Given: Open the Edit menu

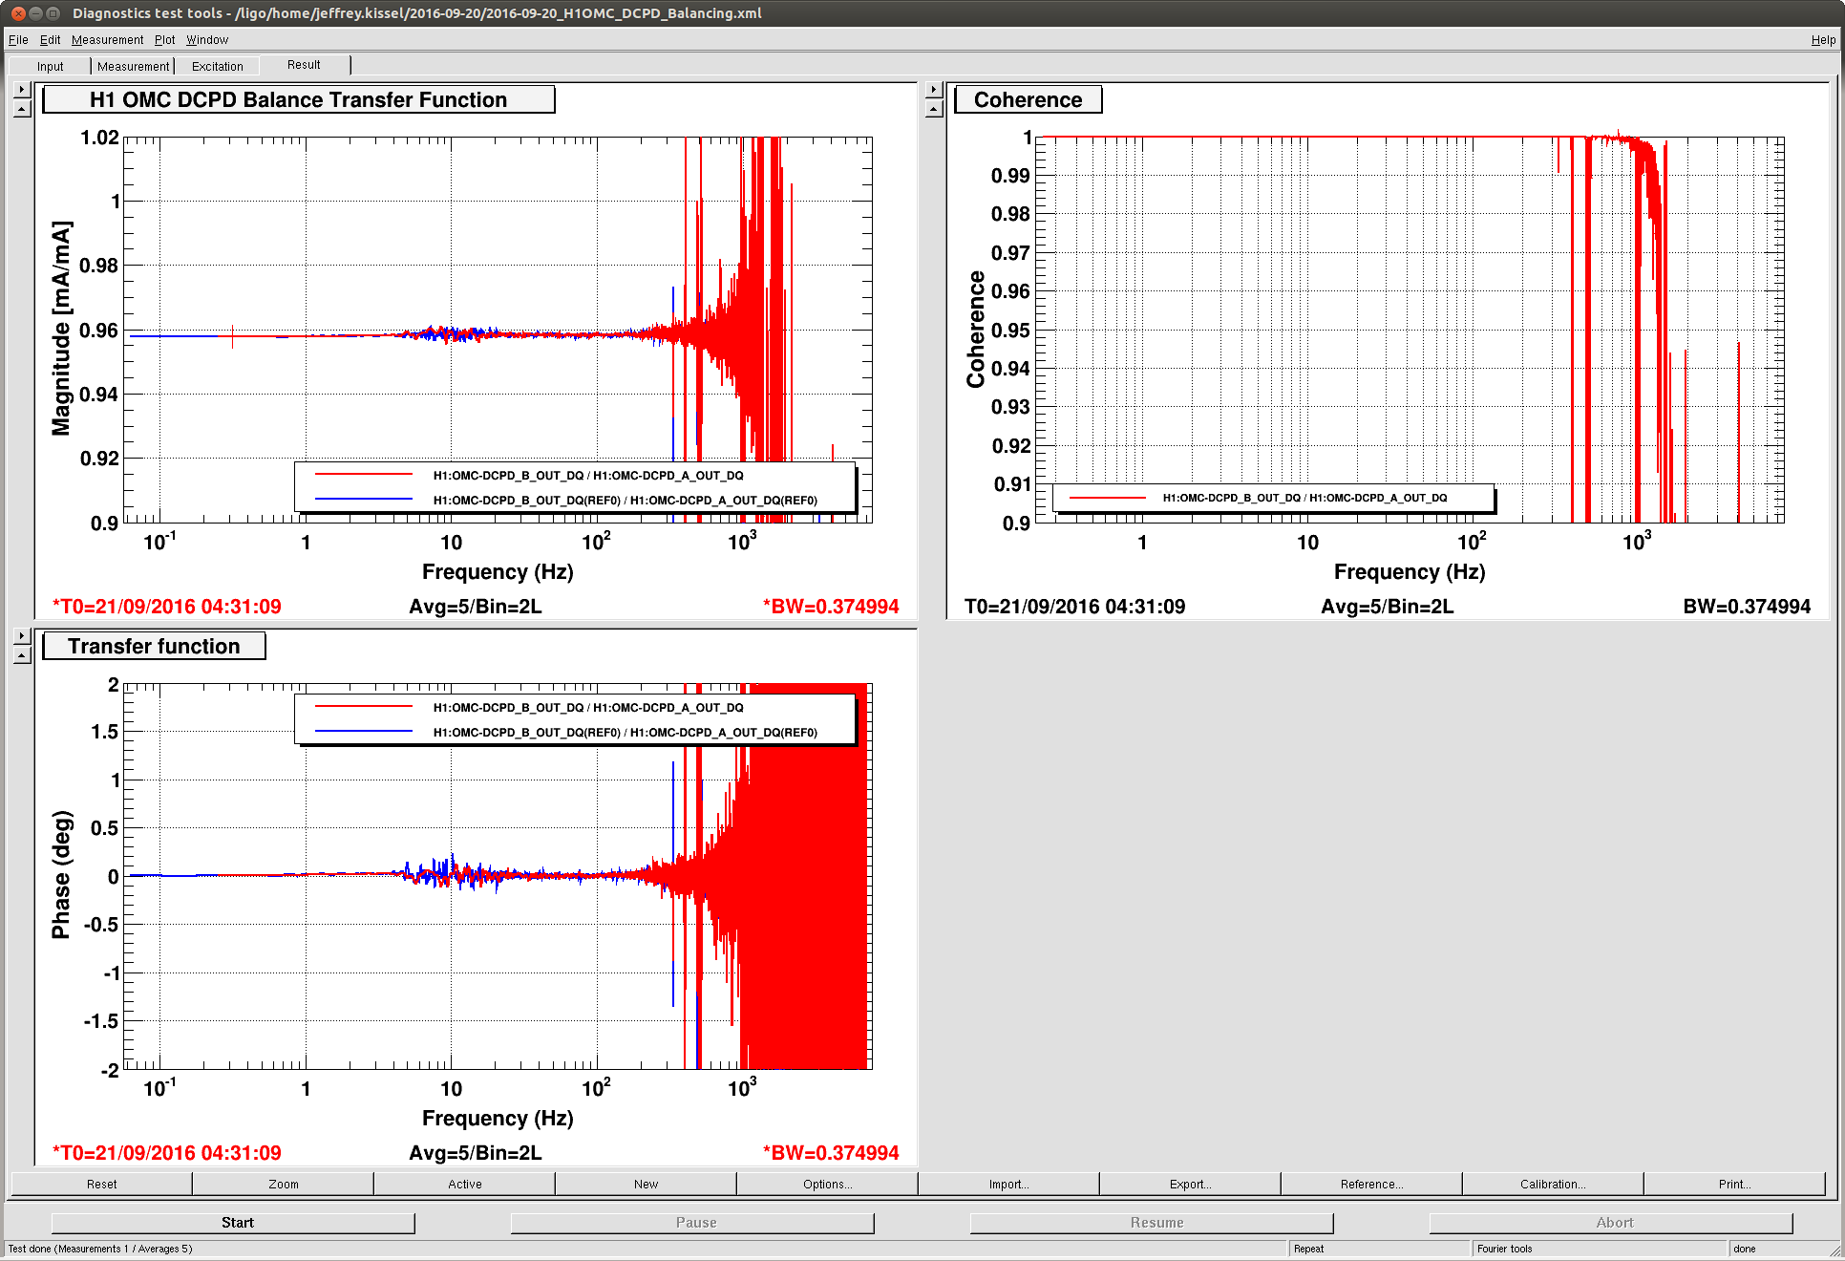Looking at the screenshot, I should pos(50,39).
